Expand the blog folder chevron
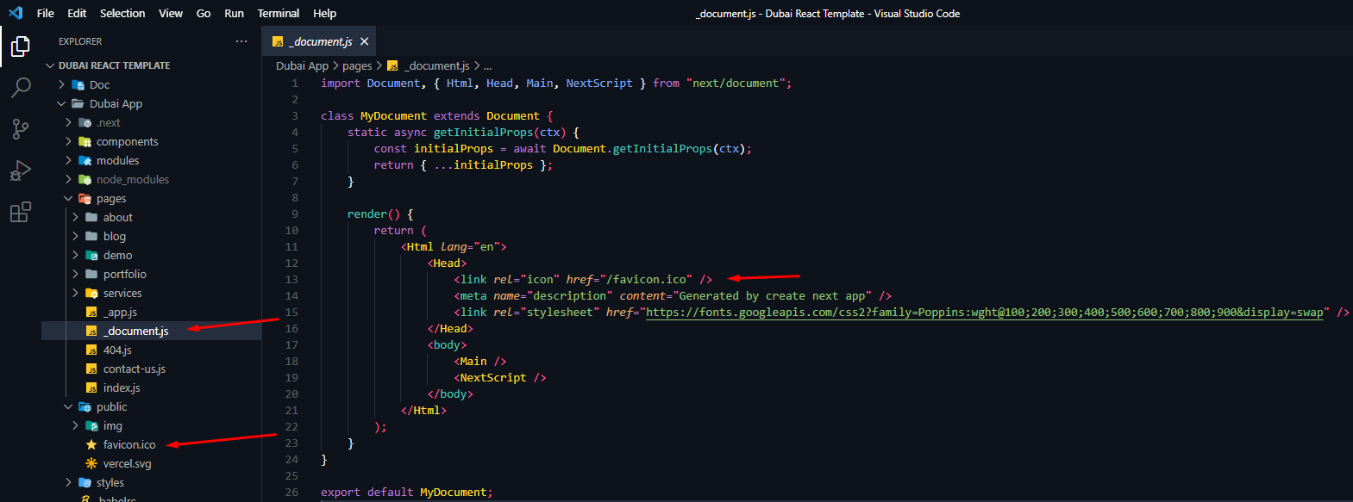The height and width of the screenshot is (502, 1353). (75, 236)
